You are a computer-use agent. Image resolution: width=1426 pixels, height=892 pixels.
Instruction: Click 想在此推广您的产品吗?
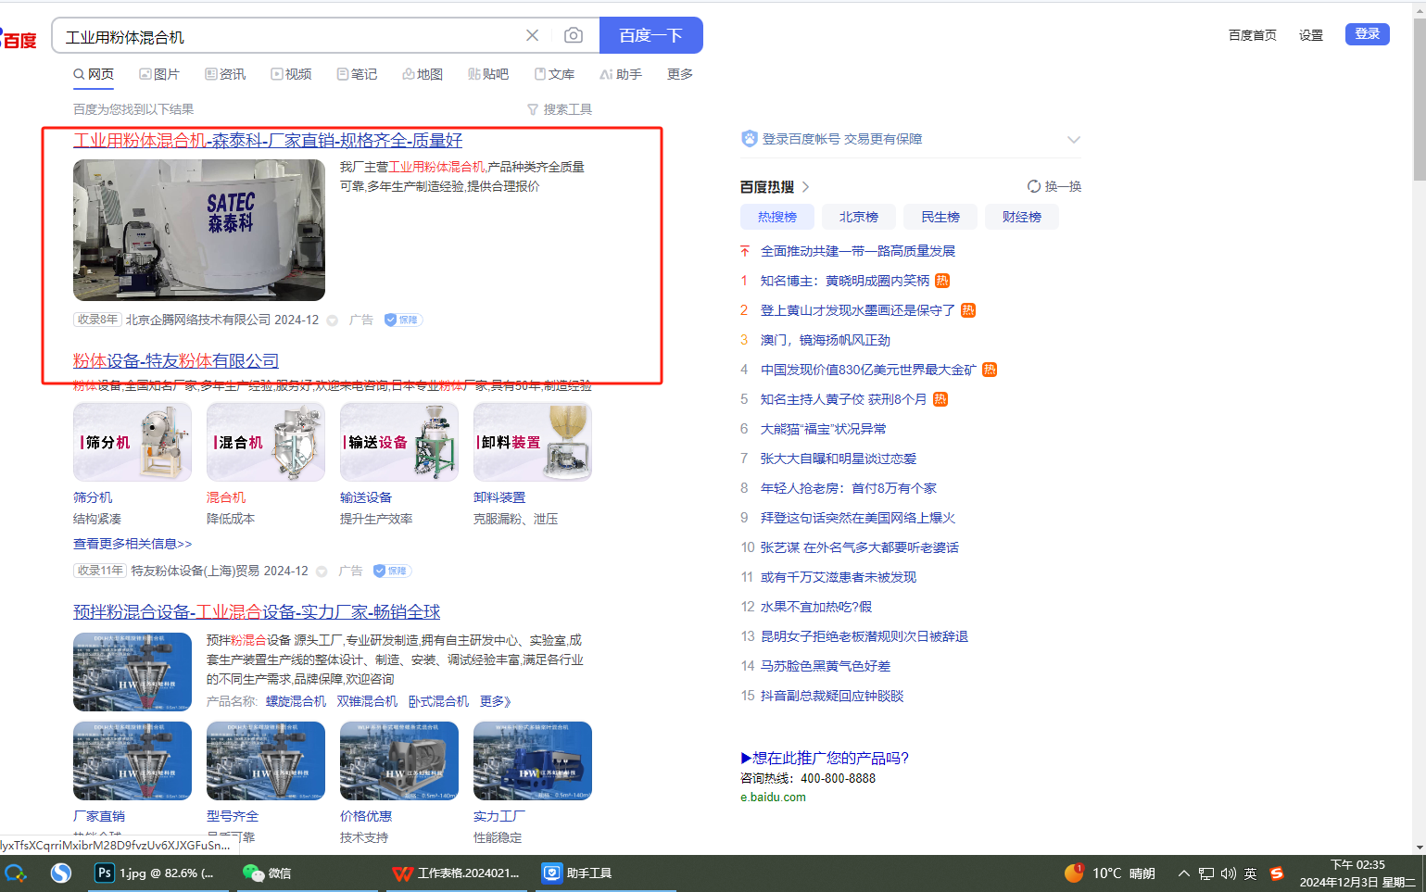click(825, 758)
